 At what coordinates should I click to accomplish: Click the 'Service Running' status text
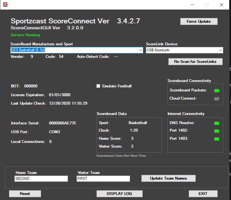click(25, 35)
